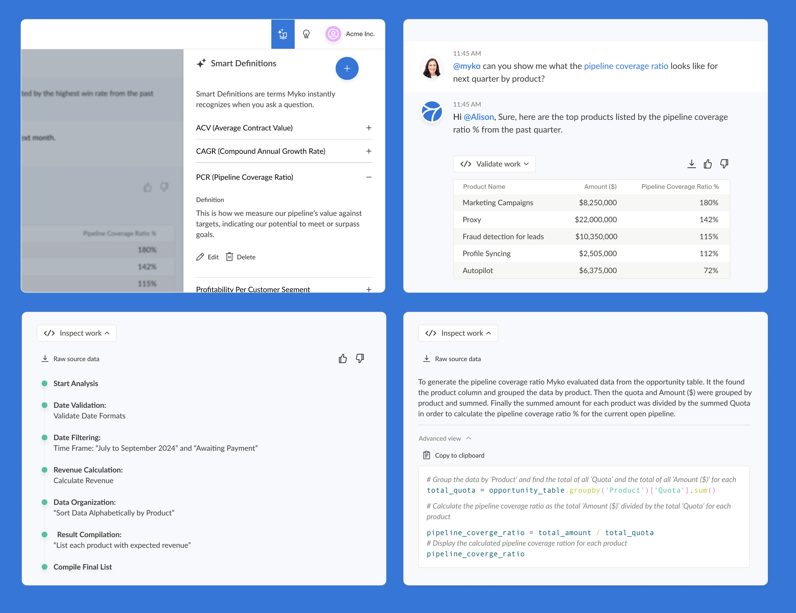Click the @Alison mention link
This screenshot has width=796, height=613.
pos(479,117)
